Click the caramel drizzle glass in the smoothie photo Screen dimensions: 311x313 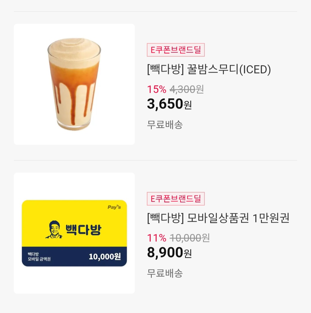tap(74, 84)
